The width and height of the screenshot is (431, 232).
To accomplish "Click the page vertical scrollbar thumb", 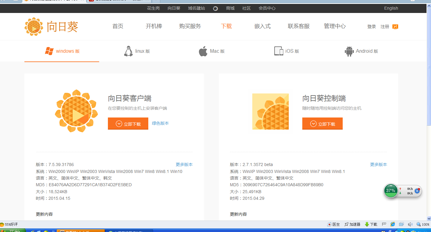I will point(429,67).
